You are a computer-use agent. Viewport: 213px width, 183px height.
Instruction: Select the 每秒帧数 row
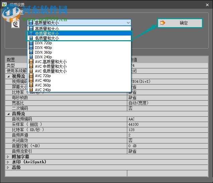click(106, 98)
